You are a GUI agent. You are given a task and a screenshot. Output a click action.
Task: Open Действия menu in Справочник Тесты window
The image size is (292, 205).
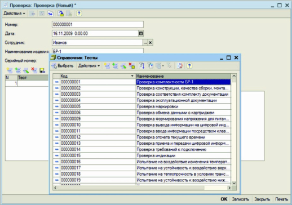tap(89, 66)
